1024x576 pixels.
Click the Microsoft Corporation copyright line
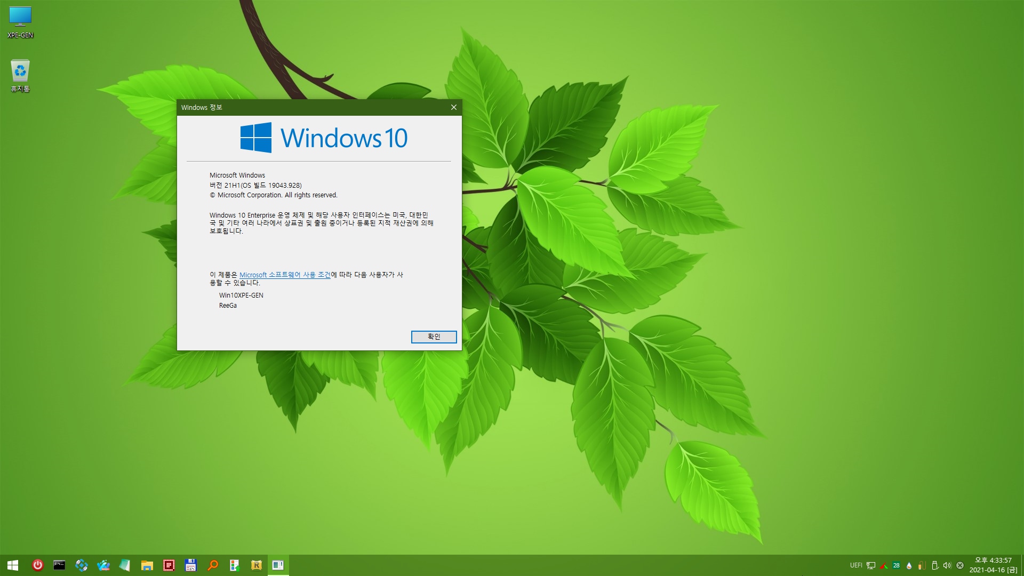[274, 195]
